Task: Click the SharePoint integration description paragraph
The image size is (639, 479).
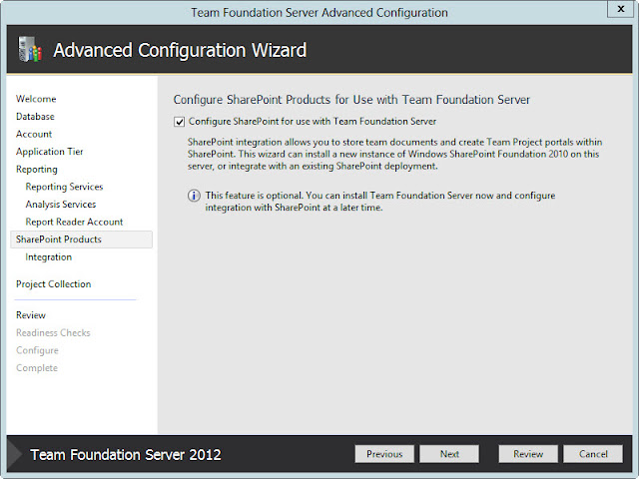Action: pos(395,154)
